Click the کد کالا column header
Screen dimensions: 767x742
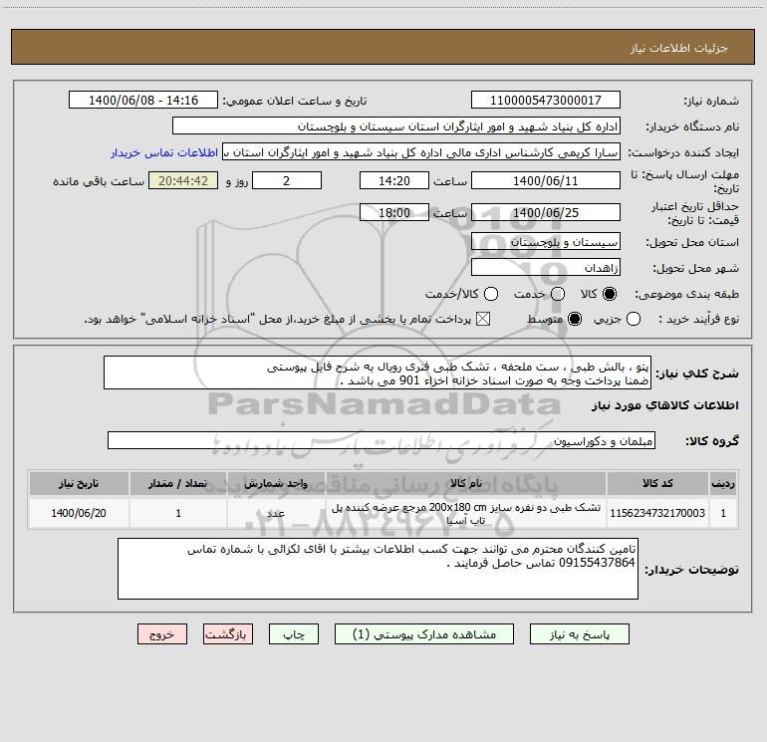point(657,483)
